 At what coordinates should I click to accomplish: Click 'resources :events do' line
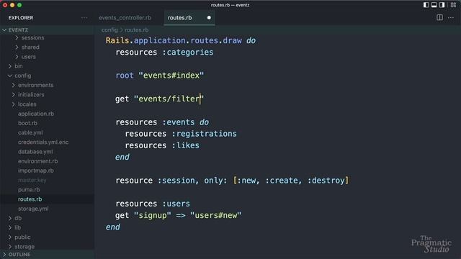pos(162,122)
